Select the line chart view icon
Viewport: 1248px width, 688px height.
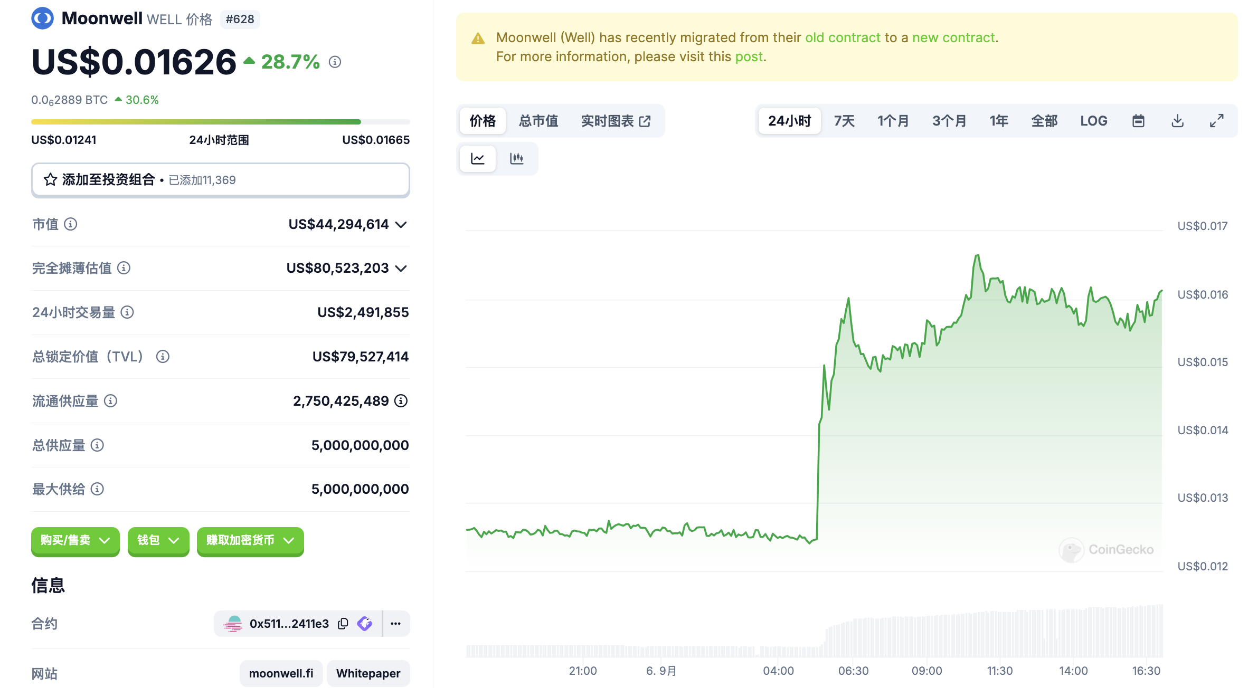pyautogui.click(x=478, y=158)
